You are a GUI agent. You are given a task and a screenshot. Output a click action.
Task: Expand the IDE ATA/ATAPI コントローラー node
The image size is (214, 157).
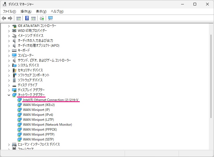coord(9,26)
